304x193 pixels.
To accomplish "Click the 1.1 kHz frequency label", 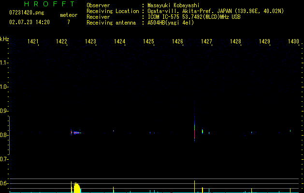I will point(4,63).
